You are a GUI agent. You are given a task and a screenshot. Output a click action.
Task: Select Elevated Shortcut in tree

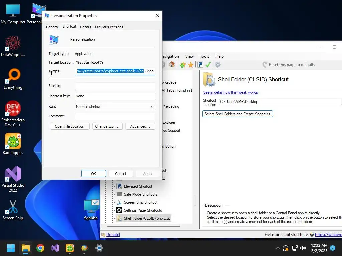pyautogui.click(x=138, y=186)
